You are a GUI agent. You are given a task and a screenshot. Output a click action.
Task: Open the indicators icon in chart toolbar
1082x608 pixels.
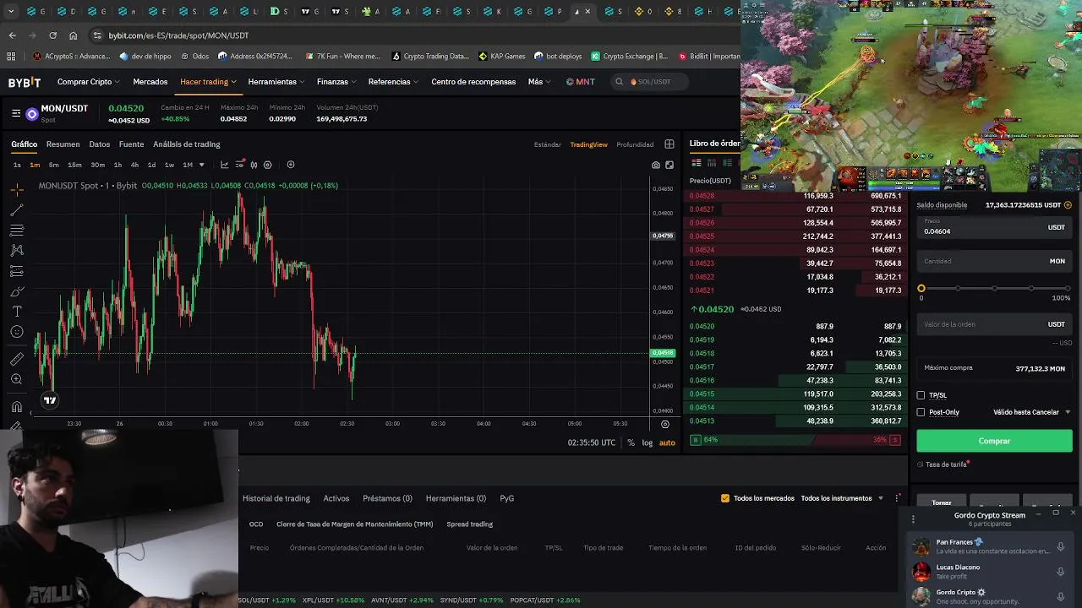(239, 165)
